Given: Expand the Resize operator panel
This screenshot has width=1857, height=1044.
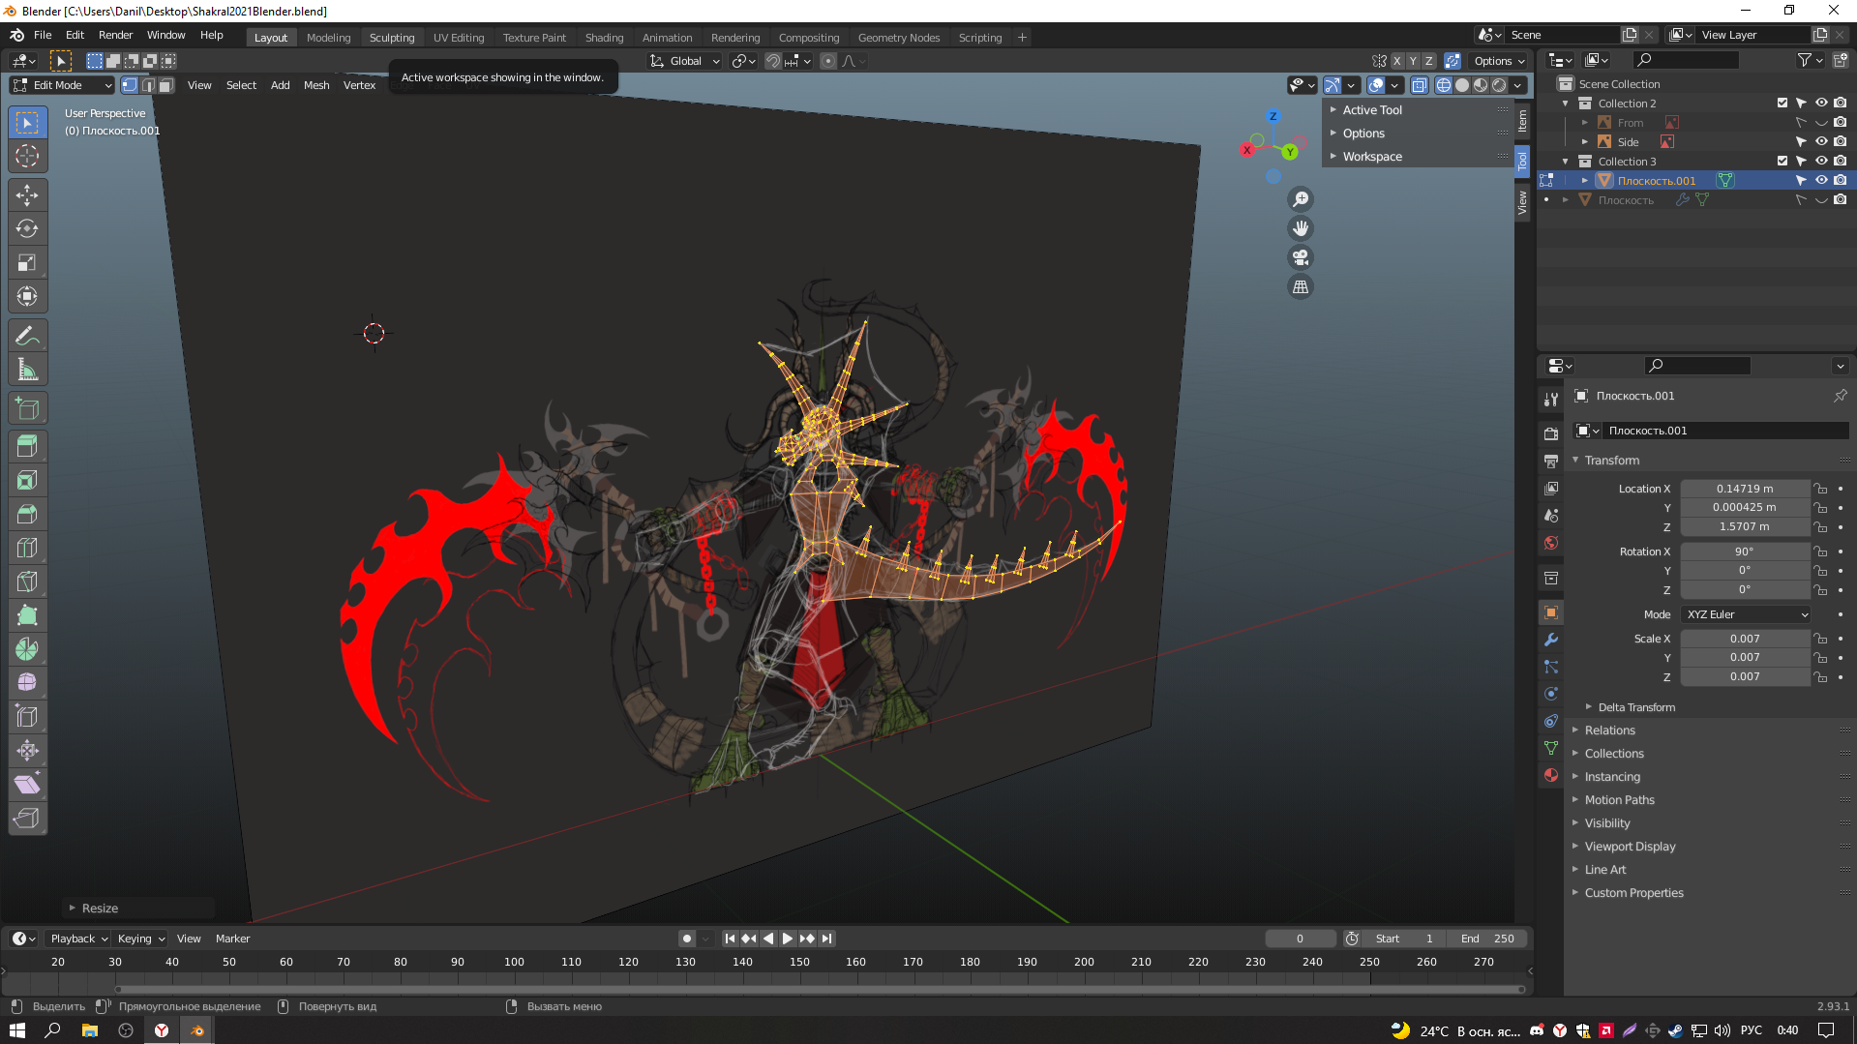Looking at the screenshot, I should pyautogui.click(x=100, y=909).
